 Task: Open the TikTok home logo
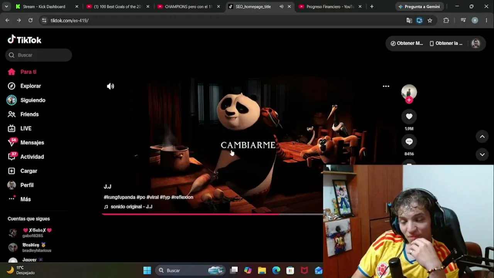(24, 40)
